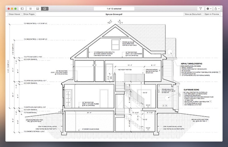Screen dimensions: 228x147
Task: Switch to split list view
Action: (38, 8)
